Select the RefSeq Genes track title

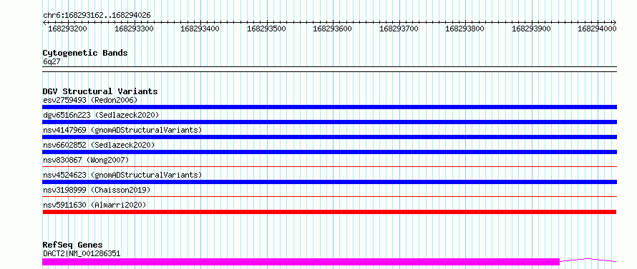coord(72,245)
